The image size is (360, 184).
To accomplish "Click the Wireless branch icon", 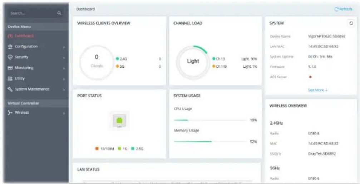I will pyautogui.click(x=10, y=112).
